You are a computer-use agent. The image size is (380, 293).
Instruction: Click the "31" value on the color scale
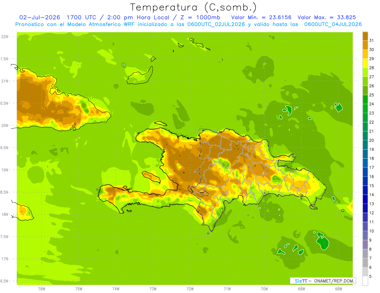point(371,40)
